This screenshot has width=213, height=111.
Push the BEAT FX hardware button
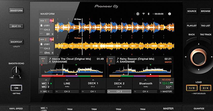(16, 26)
